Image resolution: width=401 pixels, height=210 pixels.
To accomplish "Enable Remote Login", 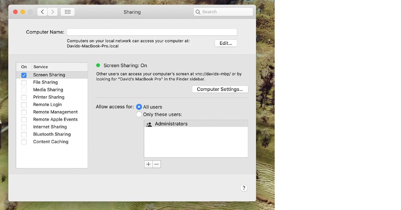I will 24,105.
